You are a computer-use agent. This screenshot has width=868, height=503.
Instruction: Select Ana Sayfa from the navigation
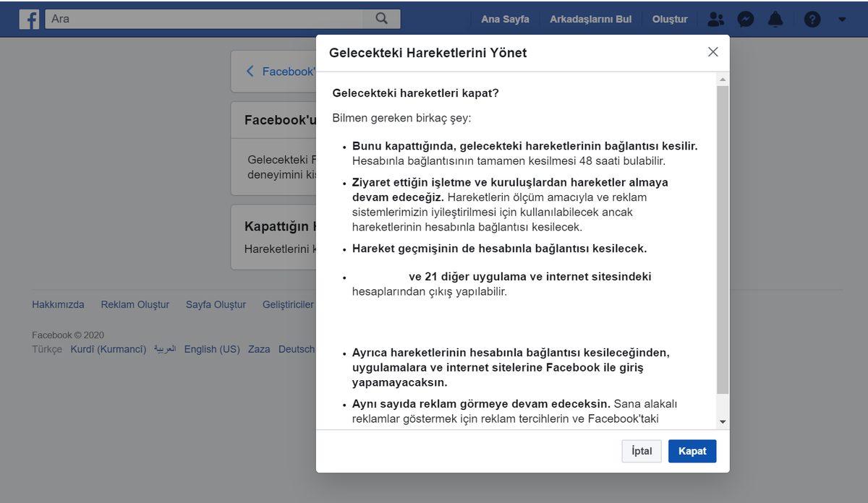coord(504,19)
